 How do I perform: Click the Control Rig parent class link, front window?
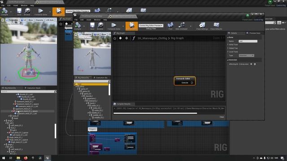pos(258,20)
